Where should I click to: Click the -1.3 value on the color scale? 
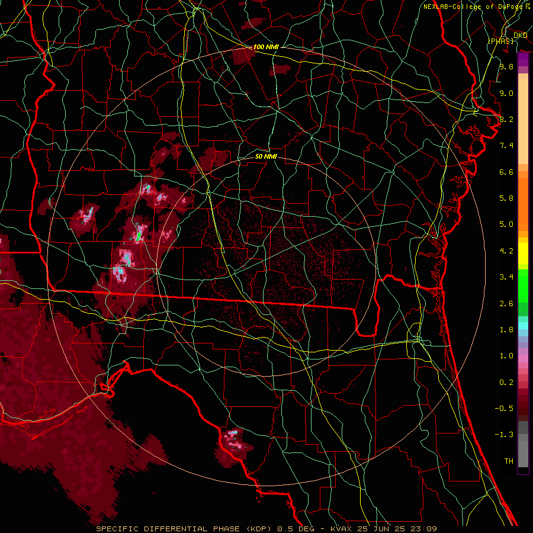(504, 435)
